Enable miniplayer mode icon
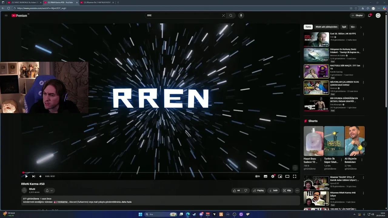This screenshot has width=388, height=218. (280, 176)
